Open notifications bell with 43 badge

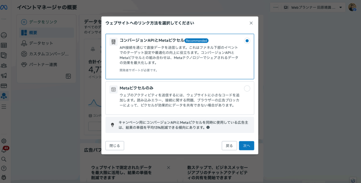click(x=4, y=150)
